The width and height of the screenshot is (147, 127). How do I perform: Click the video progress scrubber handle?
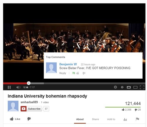pyautogui.click(x=29, y=83)
